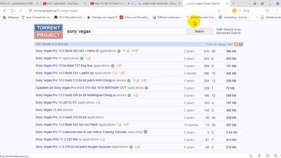This screenshot has height=158, width=281.
Task: Open undo button dropdown arrow in toolbar
Action: coord(15,11)
